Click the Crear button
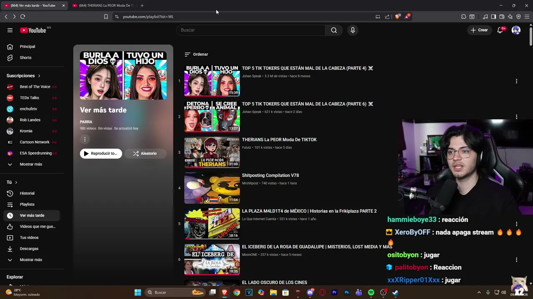Screen dimensions: 533x299 click(x=479, y=30)
